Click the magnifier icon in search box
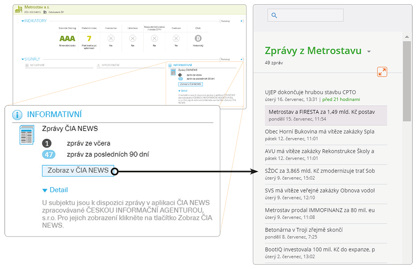417x269 pixels. 274,15
